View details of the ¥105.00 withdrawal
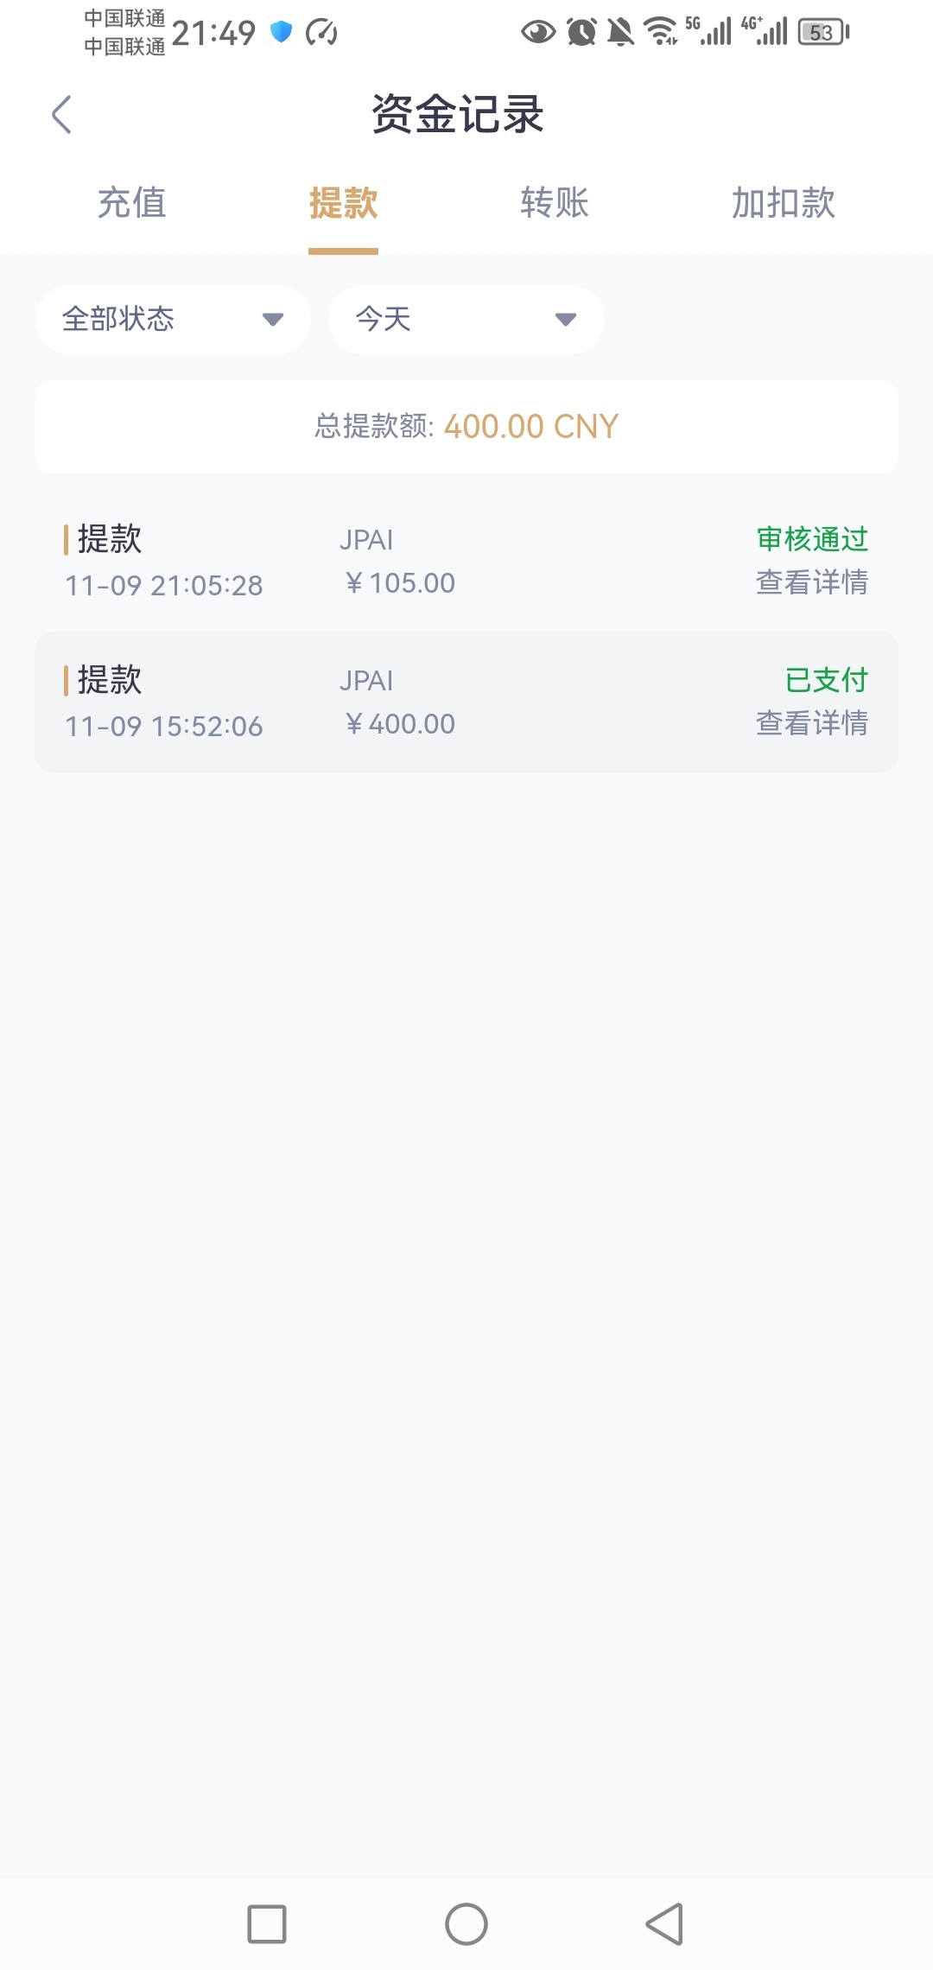 (811, 582)
